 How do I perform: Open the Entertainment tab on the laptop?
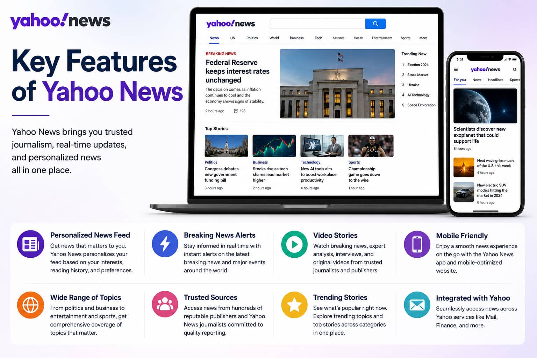click(x=382, y=38)
